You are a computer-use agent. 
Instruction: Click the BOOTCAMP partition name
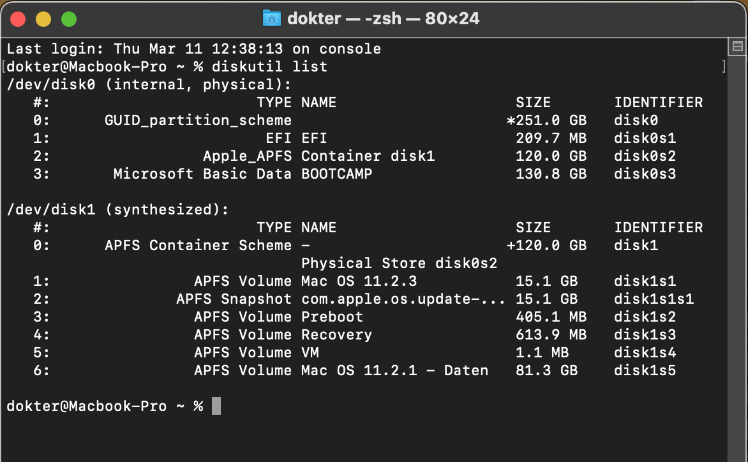pyautogui.click(x=336, y=174)
